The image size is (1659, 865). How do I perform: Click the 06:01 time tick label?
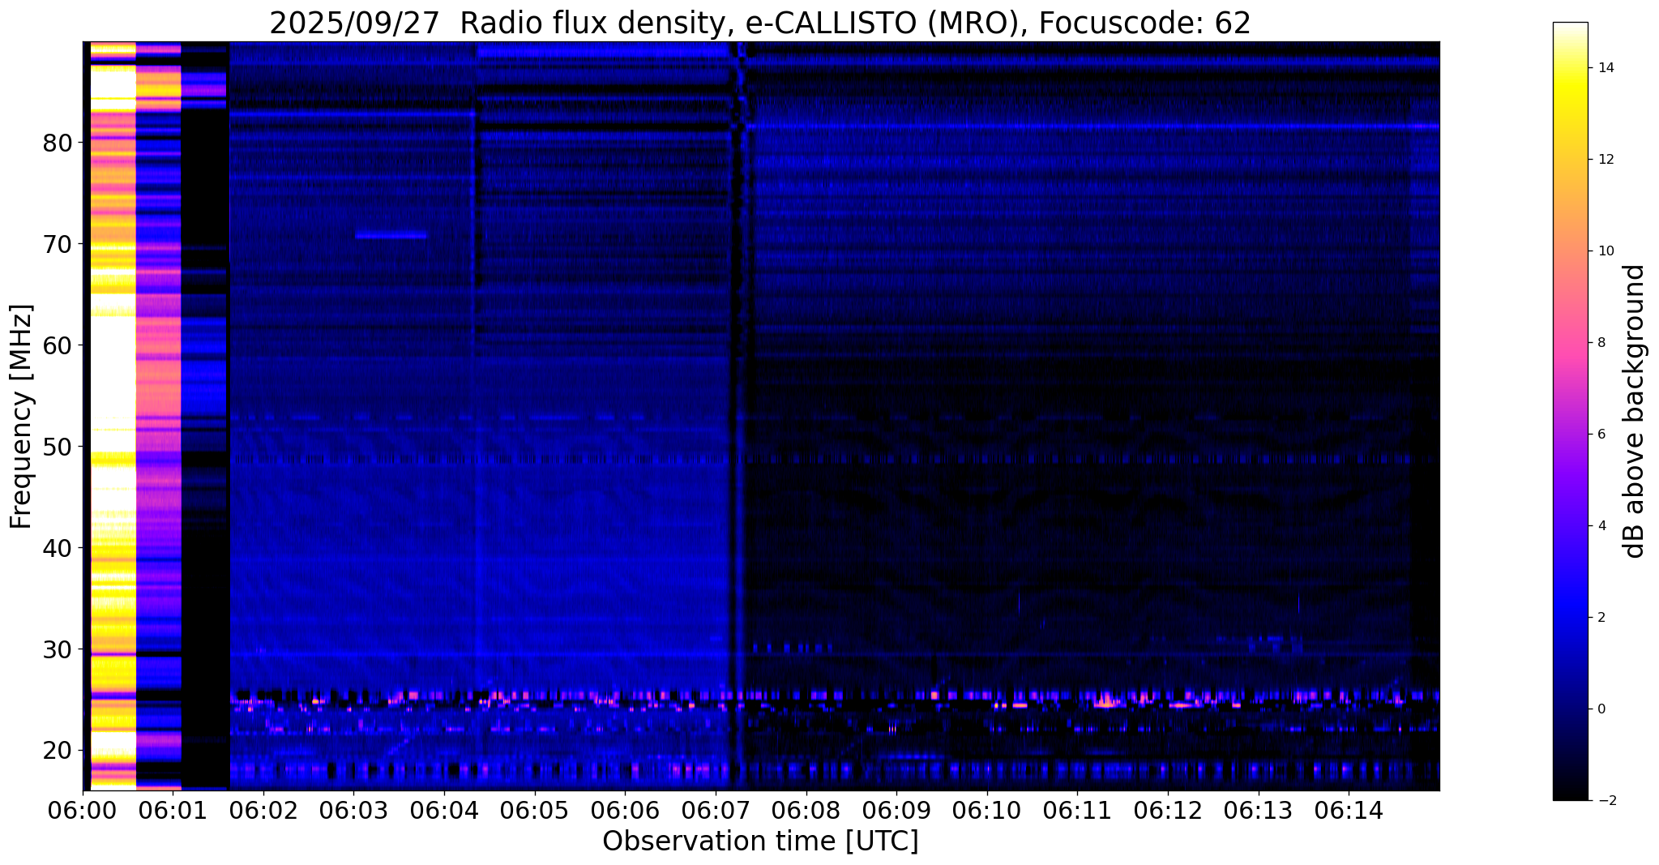pyautogui.click(x=173, y=810)
